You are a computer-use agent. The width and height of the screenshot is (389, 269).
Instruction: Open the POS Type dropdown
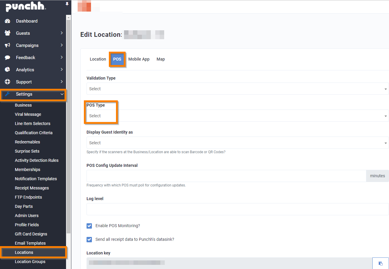click(x=237, y=116)
